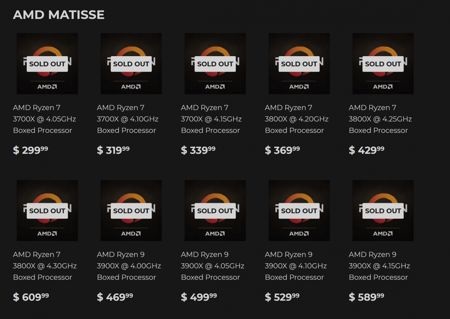Open the Ryzen 7 3700X @ 4.15GHz product image
Screen dimensions: 450x319
point(215,64)
